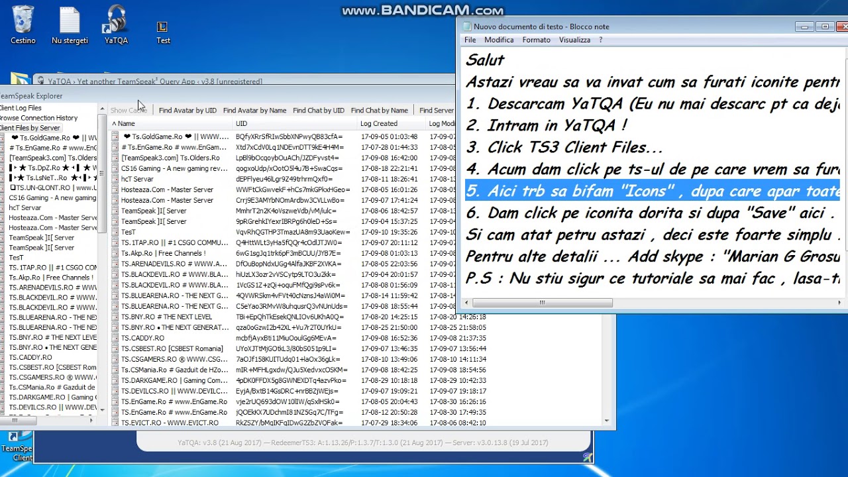Open the Formato menu in Blocco note
Image resolution: width=848 pixels, height=477 pixels.
[x=536, y=40]
